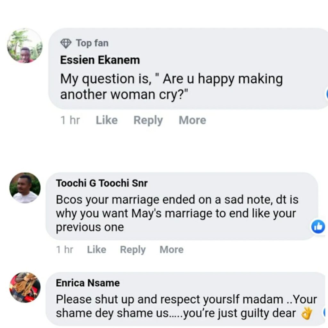Viewport: 328px width, 328px height.
Task: Reply to Toochi G Toochi Snr's comment
Action: [133, 250]
